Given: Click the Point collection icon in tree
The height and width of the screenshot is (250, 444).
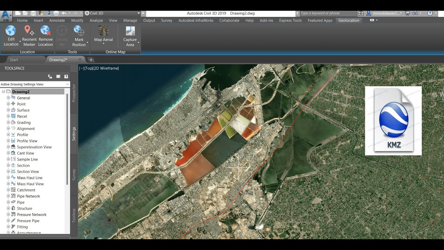Looking at the screenshot, I should (x=14, y=104).
